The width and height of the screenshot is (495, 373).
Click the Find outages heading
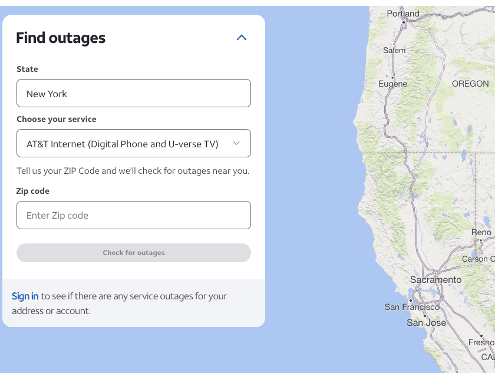[x=61, y=38]
